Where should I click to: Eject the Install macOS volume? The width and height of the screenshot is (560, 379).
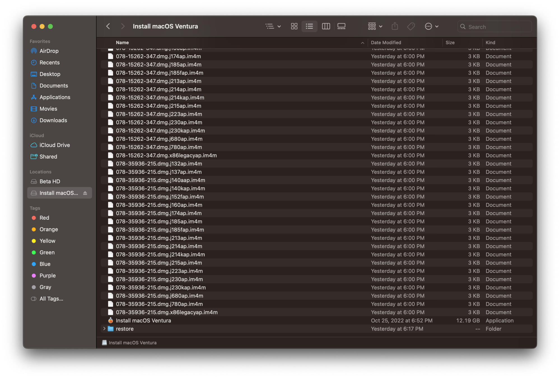(x=85, y=193)
